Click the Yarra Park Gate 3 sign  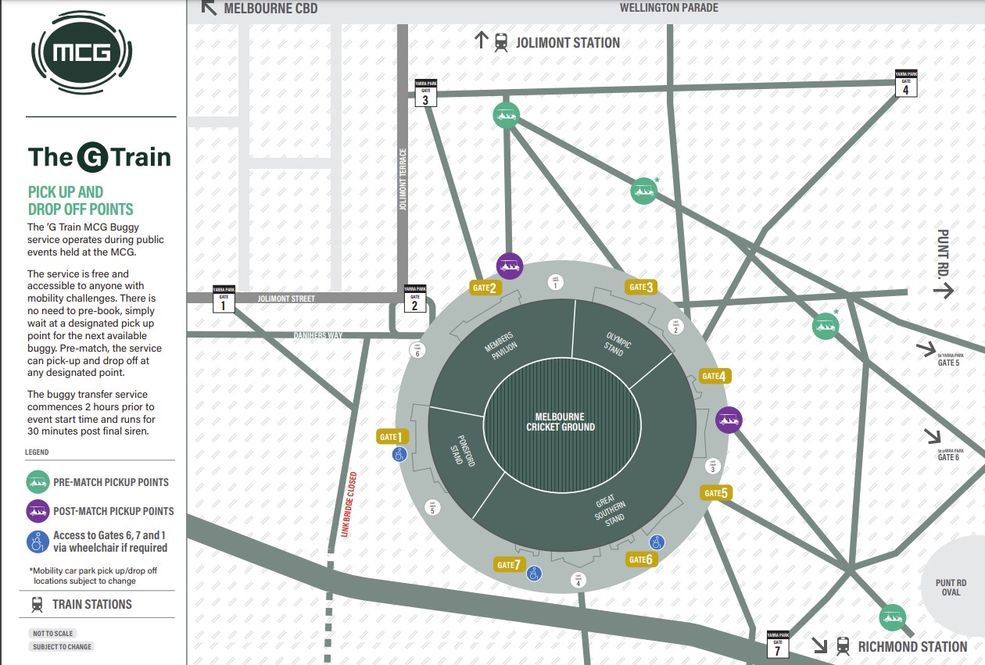pyautogui.click(x=425, y=93)
